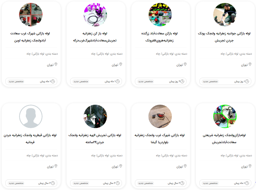
Task: Open green-bordered collage photo for لوله‌بازکن‌ولنجک
Action: pos(225,116)
